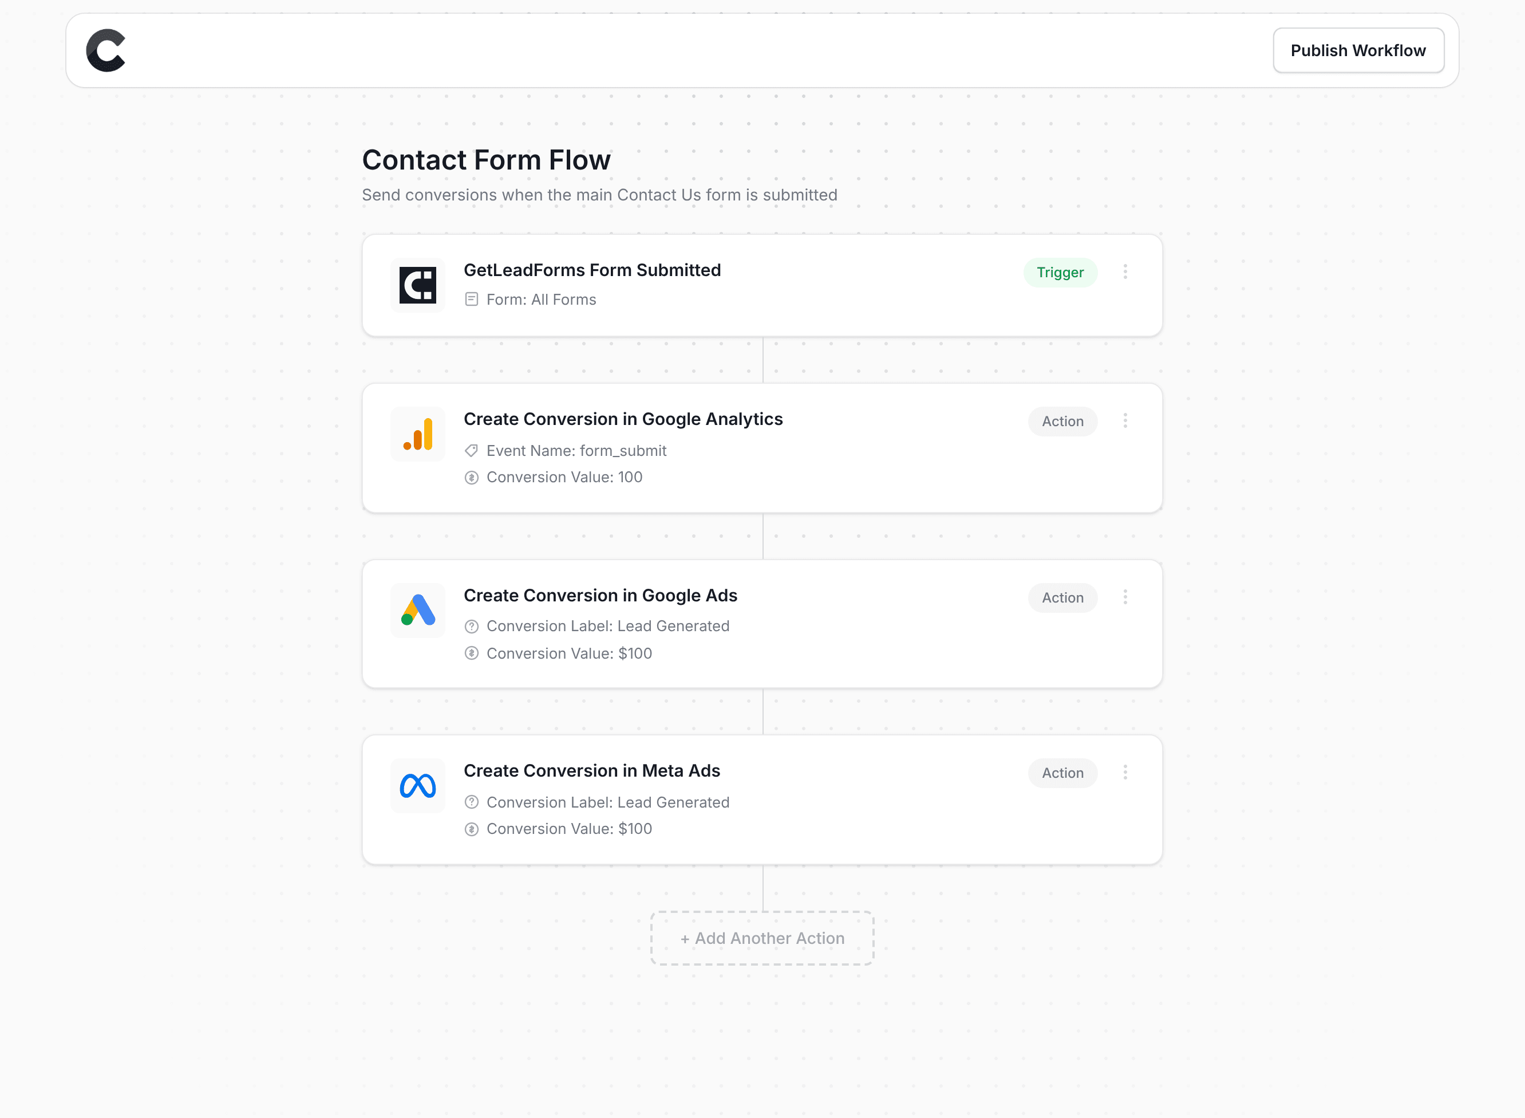Click Add Another Action
The height and width of the screenshot is (1118, 1525).
coord(761,938)
